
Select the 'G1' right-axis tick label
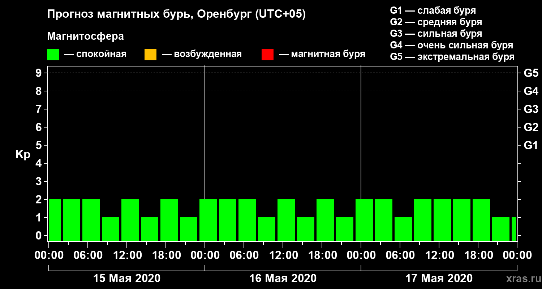(531, 145)
